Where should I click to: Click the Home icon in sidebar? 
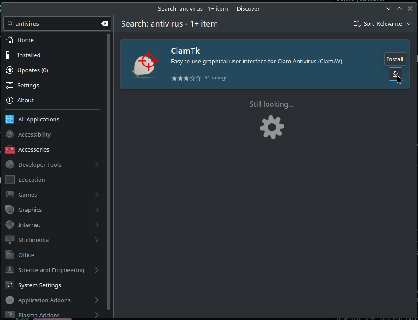pos(10,40)
